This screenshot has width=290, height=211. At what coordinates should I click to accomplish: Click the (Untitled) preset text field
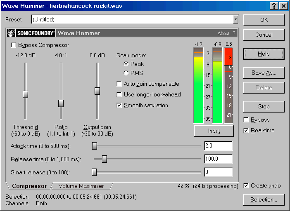133,19
